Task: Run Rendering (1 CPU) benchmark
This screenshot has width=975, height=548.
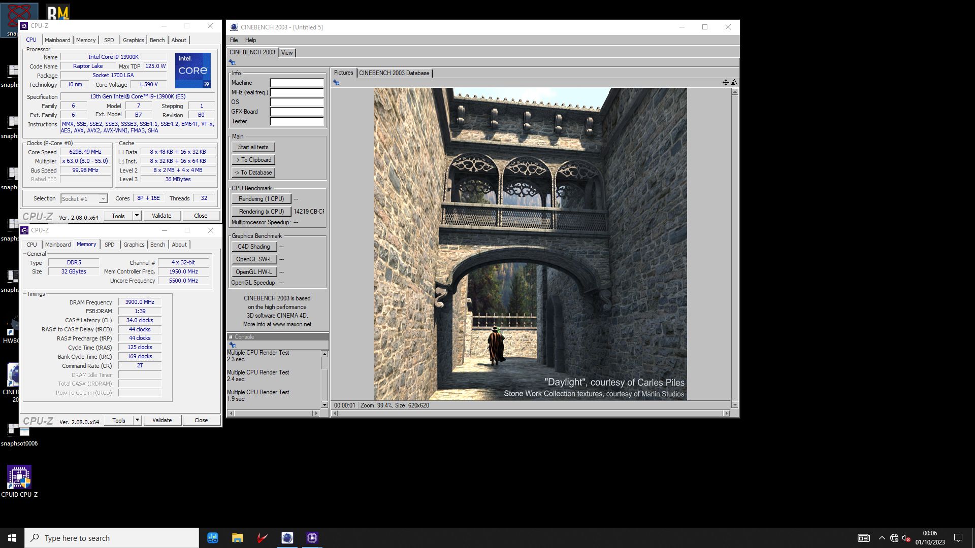Action: pos(261,199)
